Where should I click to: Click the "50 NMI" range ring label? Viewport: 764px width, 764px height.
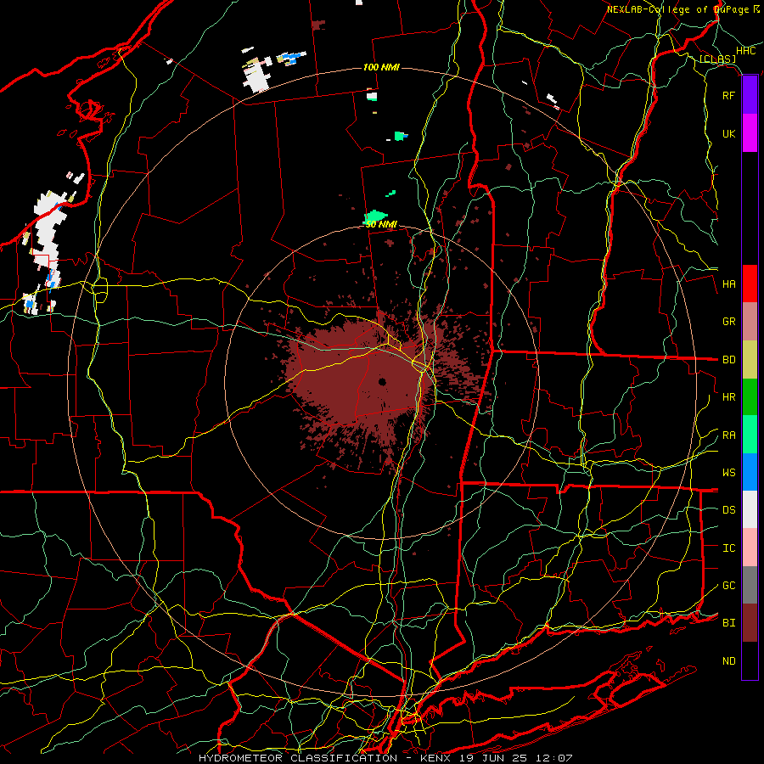[x=381, y=225]
